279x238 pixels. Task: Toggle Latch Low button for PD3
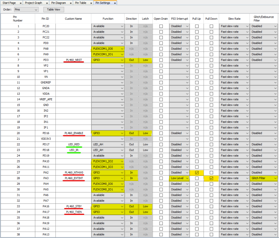(145, 60)
